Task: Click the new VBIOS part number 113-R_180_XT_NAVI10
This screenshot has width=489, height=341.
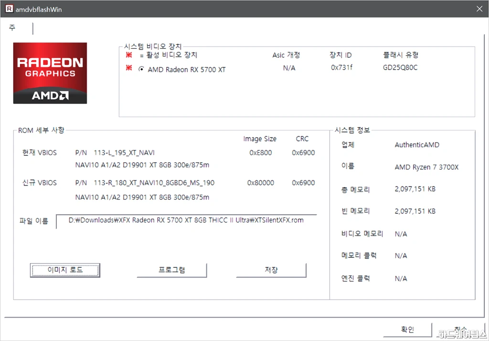Action: pyautogui.click(x=154, y=183)
